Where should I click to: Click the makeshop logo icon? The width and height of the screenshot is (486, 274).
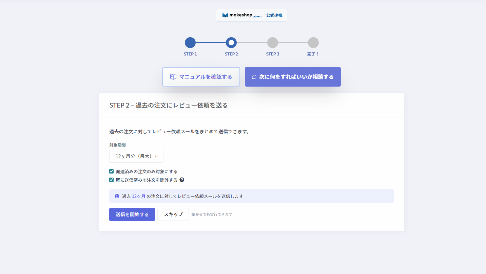tap(226, 15)
